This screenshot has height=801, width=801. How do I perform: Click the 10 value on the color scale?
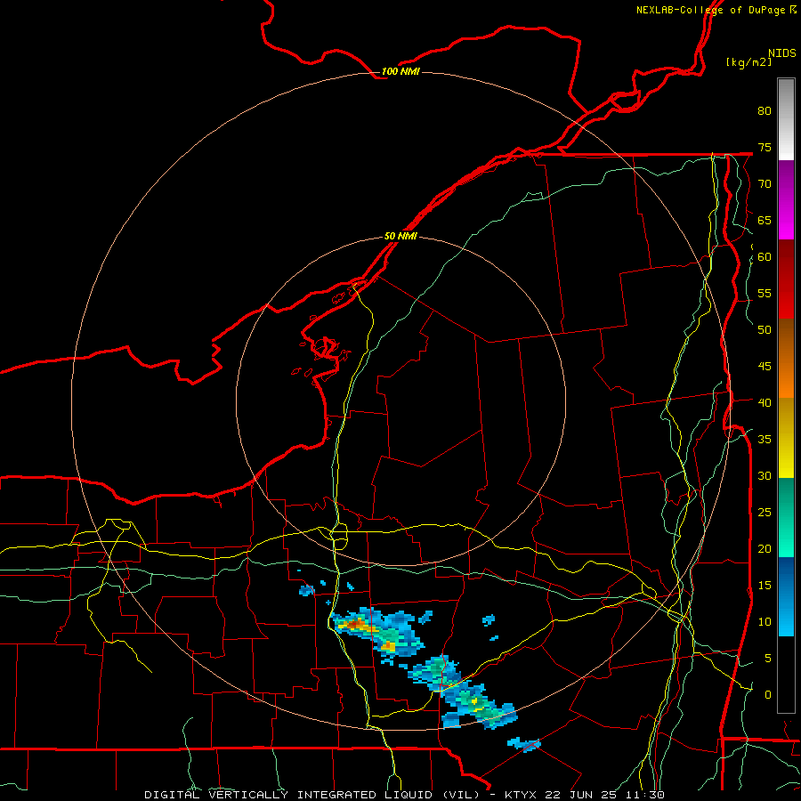pos(765,622)
